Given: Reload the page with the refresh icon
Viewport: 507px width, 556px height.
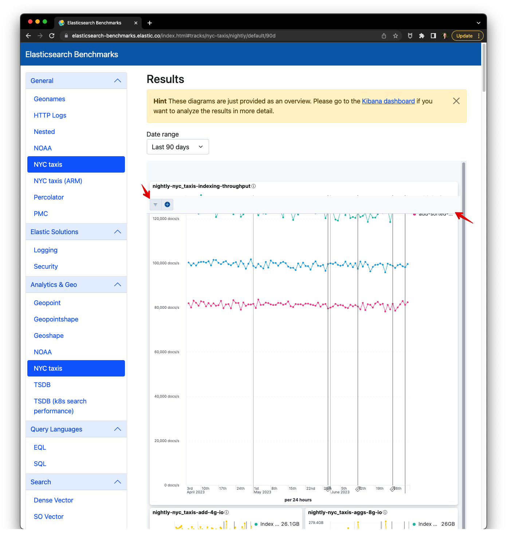Looking at the screenshot, I should pyautogui.click(x=52, y=36).
